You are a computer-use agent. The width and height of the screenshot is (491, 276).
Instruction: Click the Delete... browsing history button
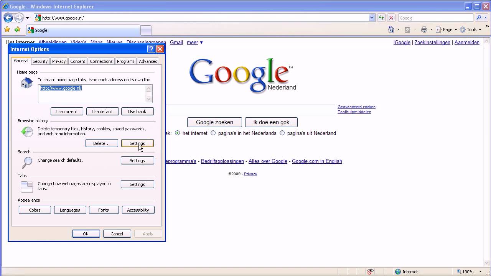[101, 143]
